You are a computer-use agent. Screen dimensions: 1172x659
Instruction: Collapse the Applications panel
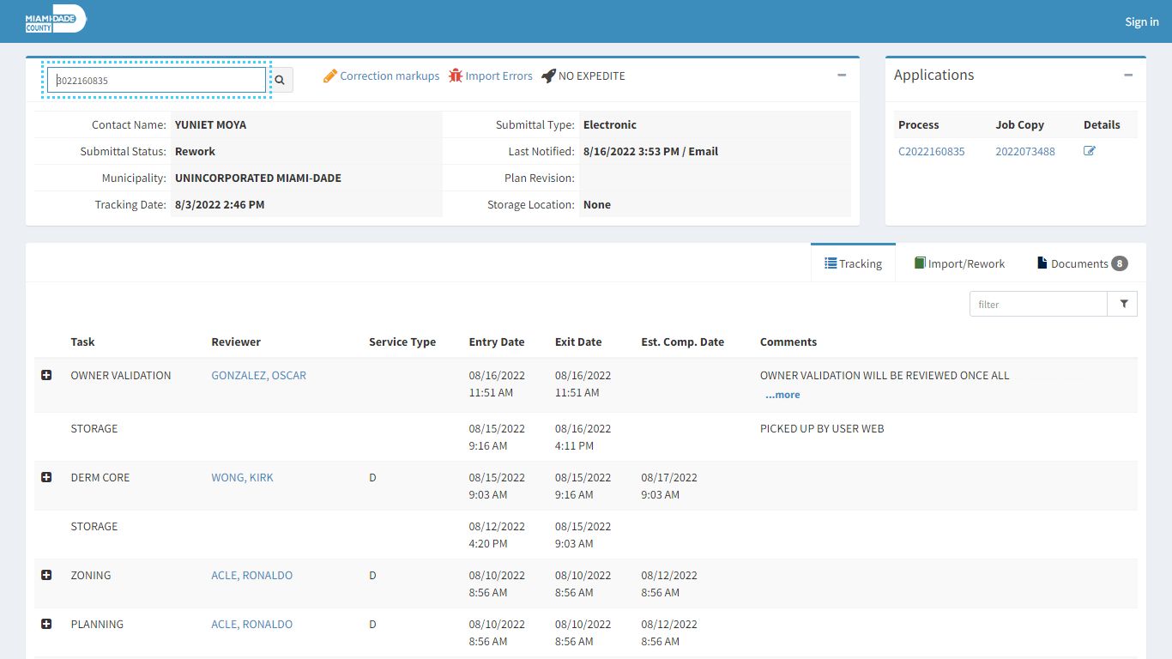[x=1128, y=75]
